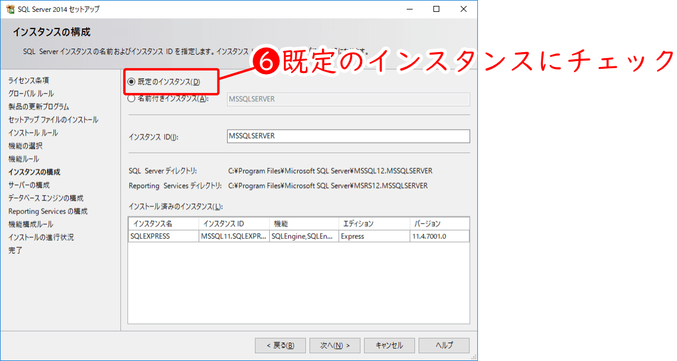Click the MSSQL11.SQLEXPR... instance ID cell
The height and width of the screenshot is (361, 677).
tap(234, 236)
